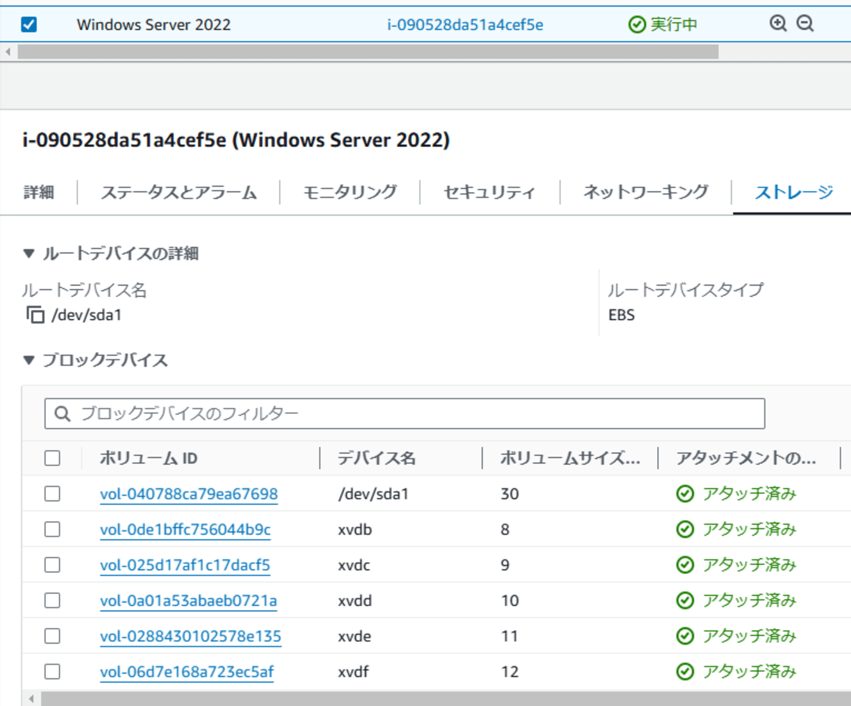The height and width of the screenshot is (706, 851).
Task: Click attached status icon for xvde row
Action: [x=685, y=636]
